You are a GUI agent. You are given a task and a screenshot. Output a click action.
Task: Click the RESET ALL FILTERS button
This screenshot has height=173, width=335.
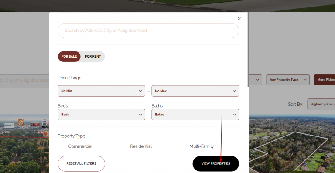click(82, 163)
